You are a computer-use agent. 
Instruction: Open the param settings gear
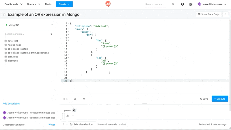(74, 110)
